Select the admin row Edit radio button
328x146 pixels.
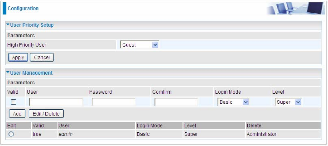pyautogui.click(x=11, y=135)
